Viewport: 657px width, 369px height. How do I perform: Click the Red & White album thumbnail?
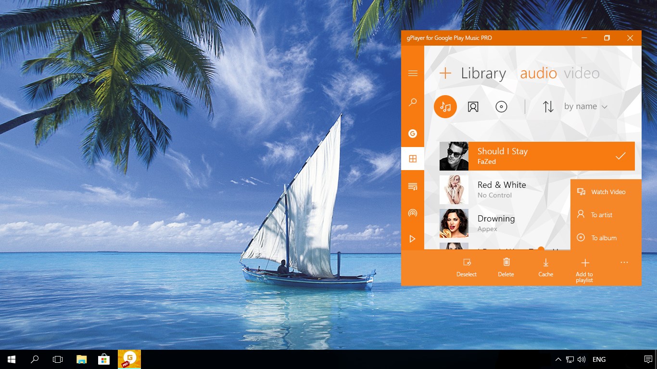coord(454,189)
